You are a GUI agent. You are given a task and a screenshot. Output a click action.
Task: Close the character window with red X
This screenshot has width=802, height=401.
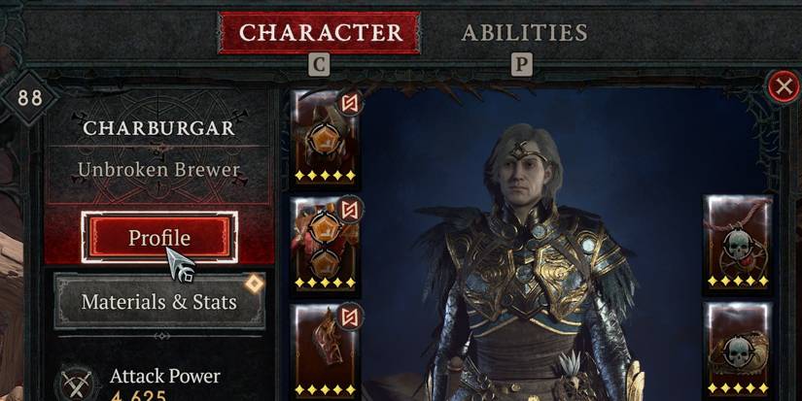point(784,86)
